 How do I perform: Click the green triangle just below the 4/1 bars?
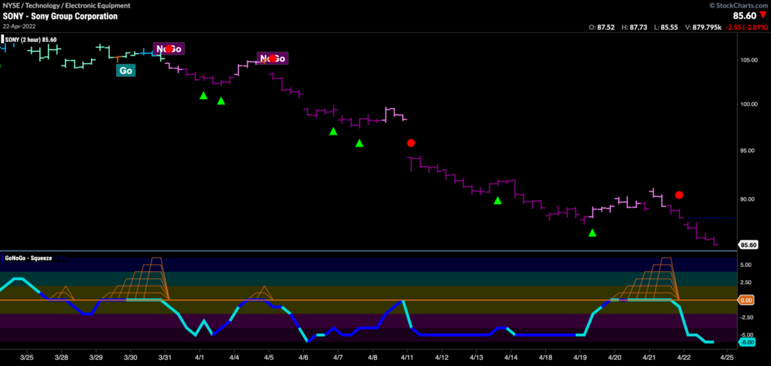pyautogui.click(x=203, y=95)
